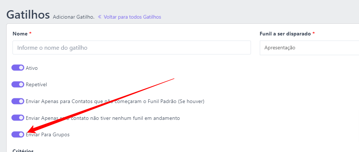Viewport: 359px width, 152px height.
Task: Disable the Ativo toggle switch
Action: coord(18,68)
